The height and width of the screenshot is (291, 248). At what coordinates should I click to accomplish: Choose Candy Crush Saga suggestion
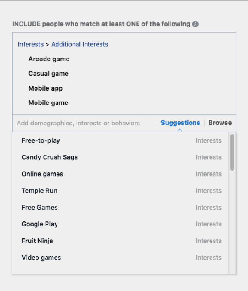pos(50,157)
